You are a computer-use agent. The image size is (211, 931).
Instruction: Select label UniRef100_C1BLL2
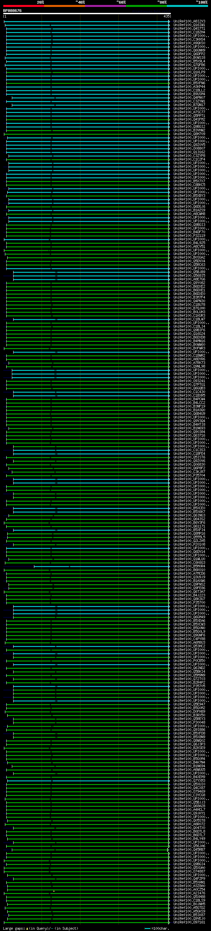coord(189,90)
